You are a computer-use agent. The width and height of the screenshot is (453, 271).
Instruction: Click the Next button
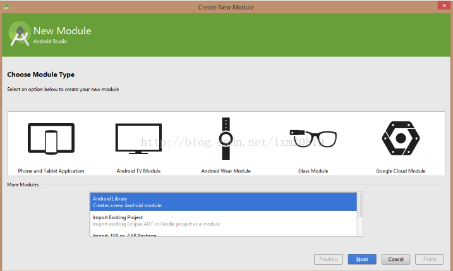[362, 259]
